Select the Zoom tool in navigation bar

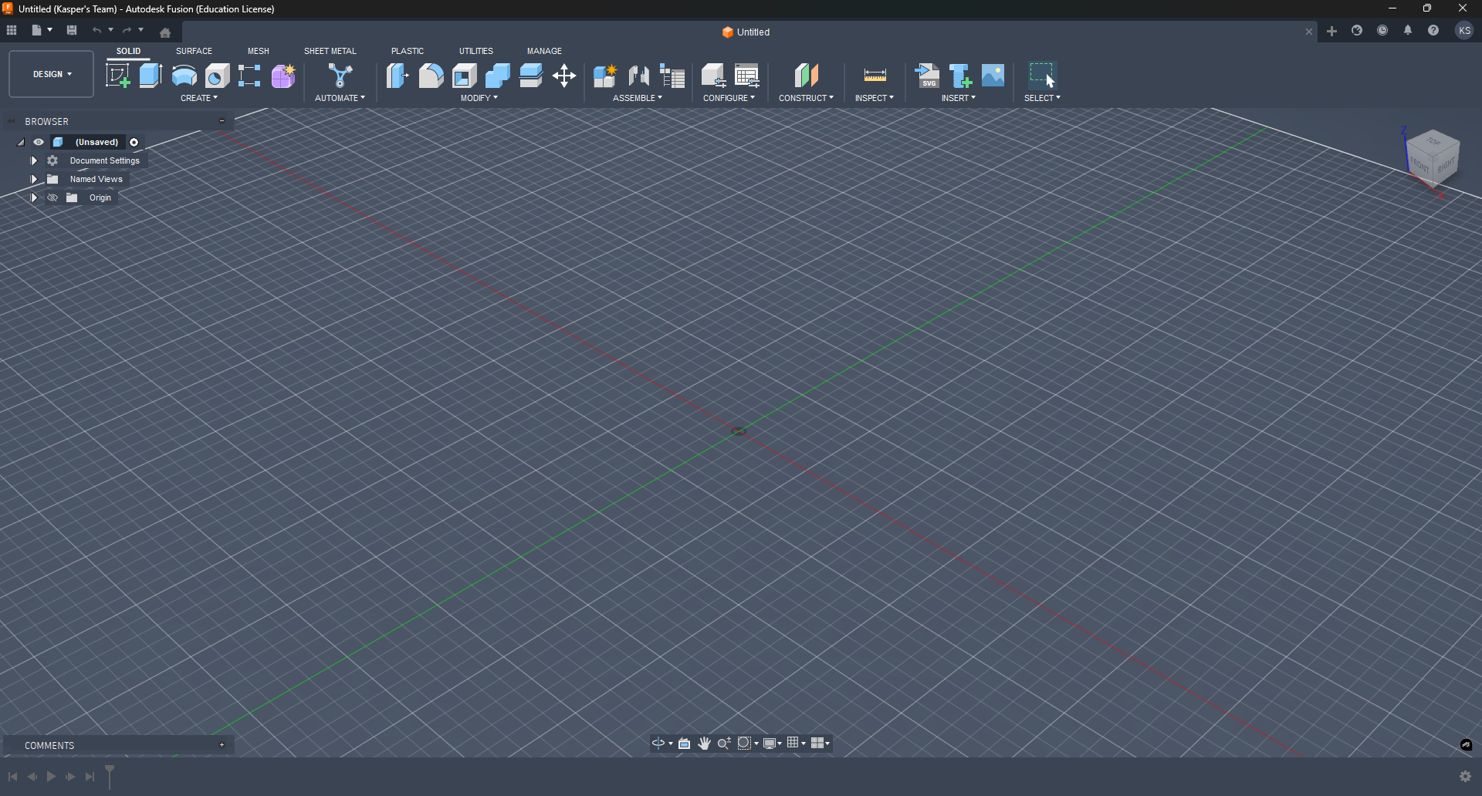pyautogui.click(x=724, y=743)
